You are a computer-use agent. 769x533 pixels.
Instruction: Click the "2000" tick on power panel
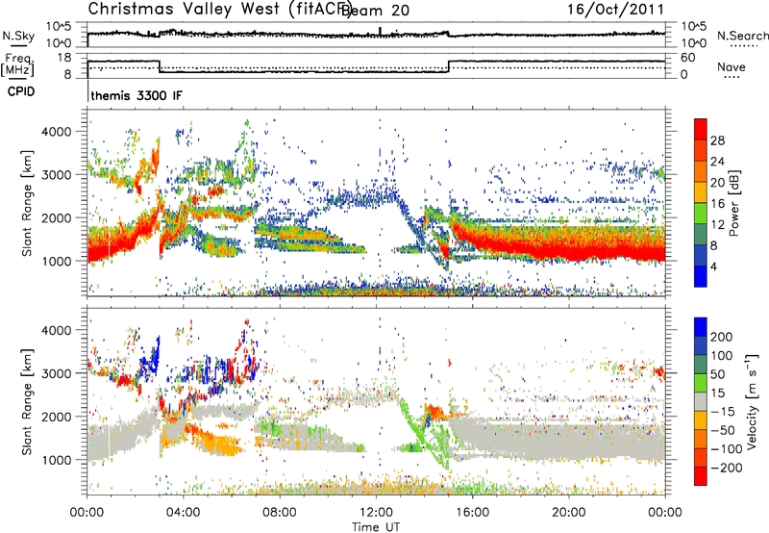[x=56, y=217]
